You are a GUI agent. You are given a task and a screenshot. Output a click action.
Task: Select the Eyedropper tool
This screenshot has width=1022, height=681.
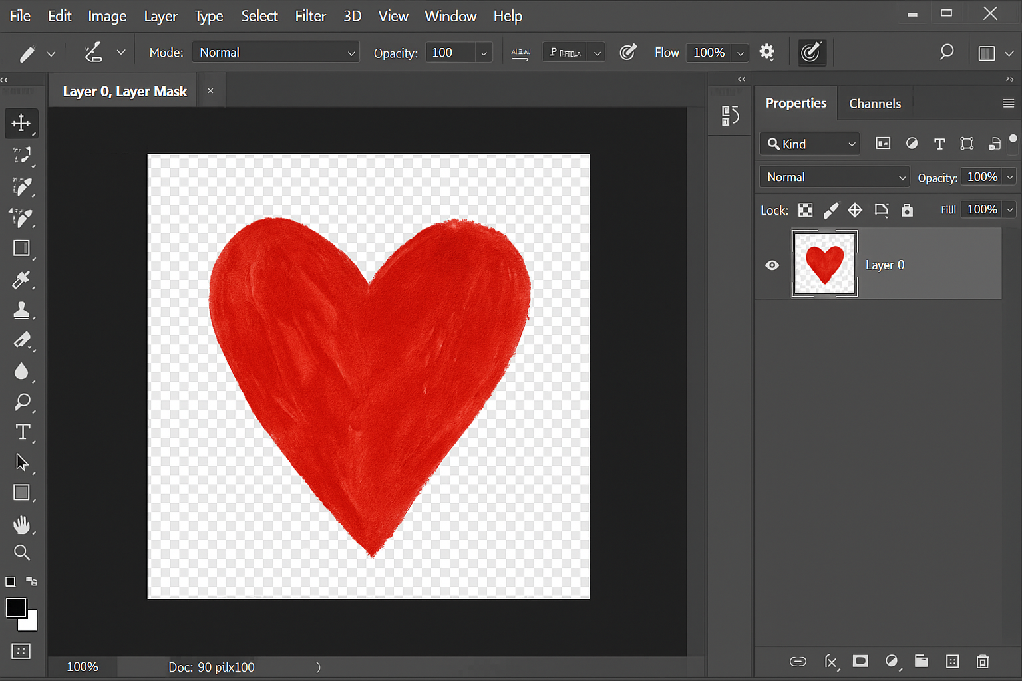tap(21, 280)
